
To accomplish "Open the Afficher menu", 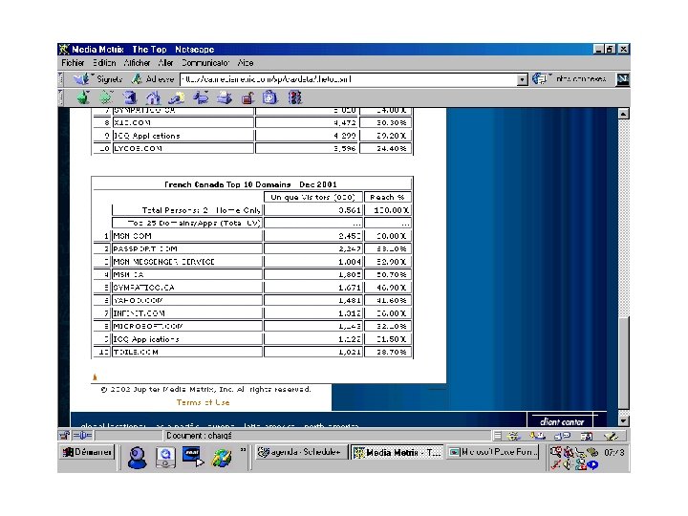I will pyautogui.click(x=137, y=63).
